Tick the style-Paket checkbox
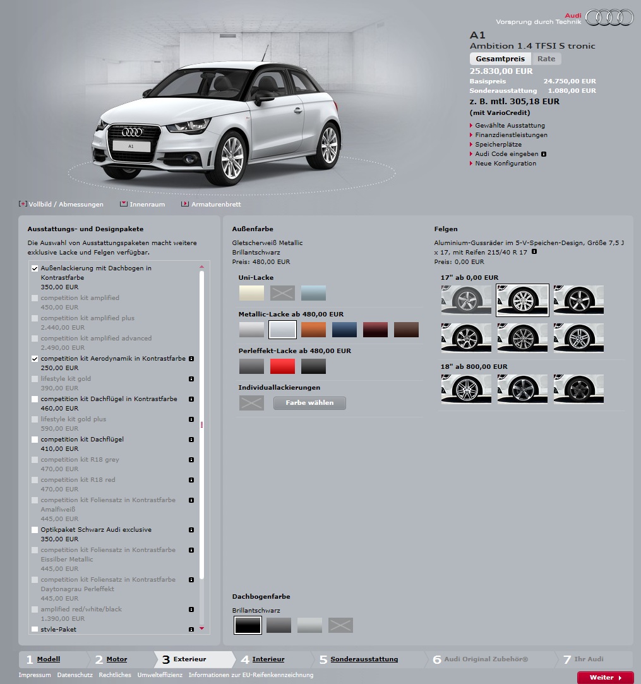The image size is (641, 684). click(35, 630)
